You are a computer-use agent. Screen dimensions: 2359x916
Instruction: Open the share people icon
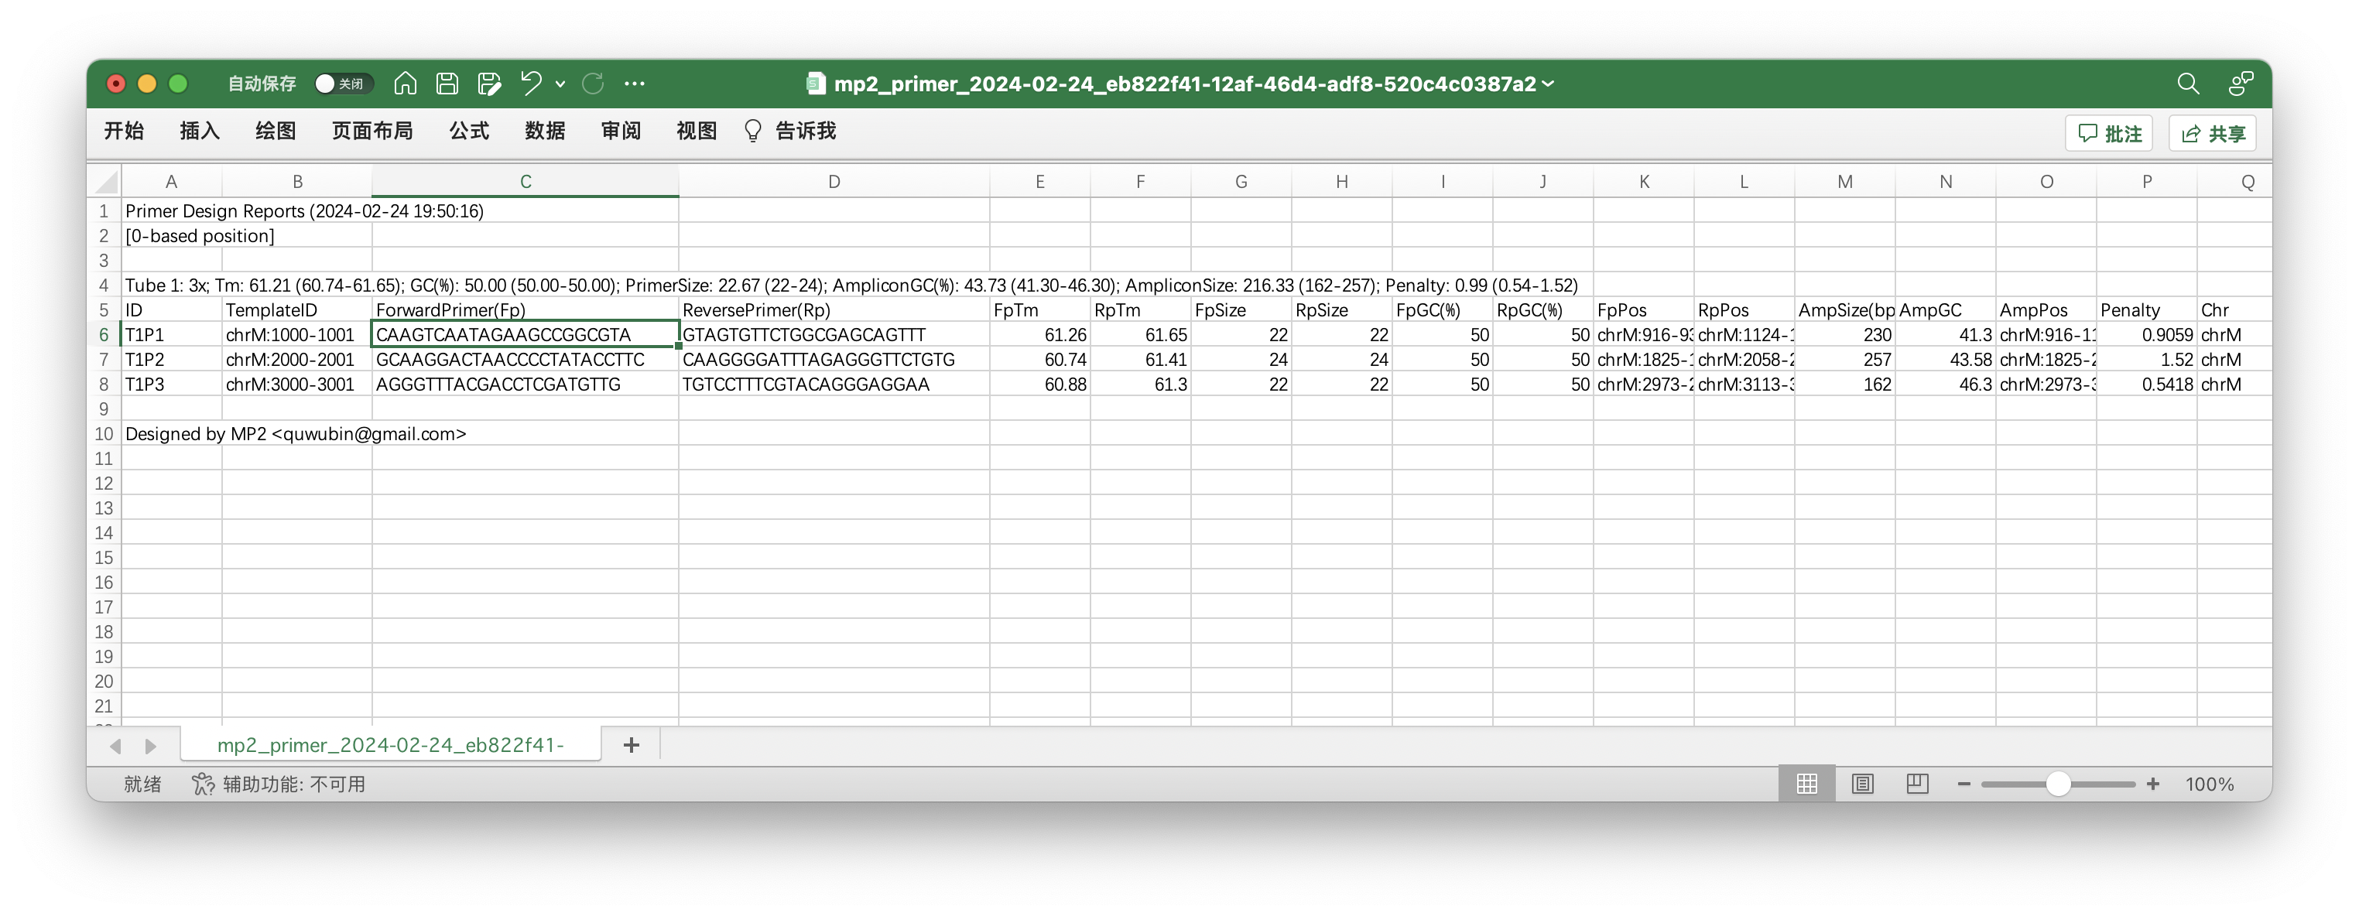(2241, 84)
